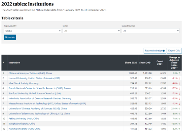Click red down arrow in Harvard row
The width and height of the screenshot is (183, 131).
coord(179,78)
